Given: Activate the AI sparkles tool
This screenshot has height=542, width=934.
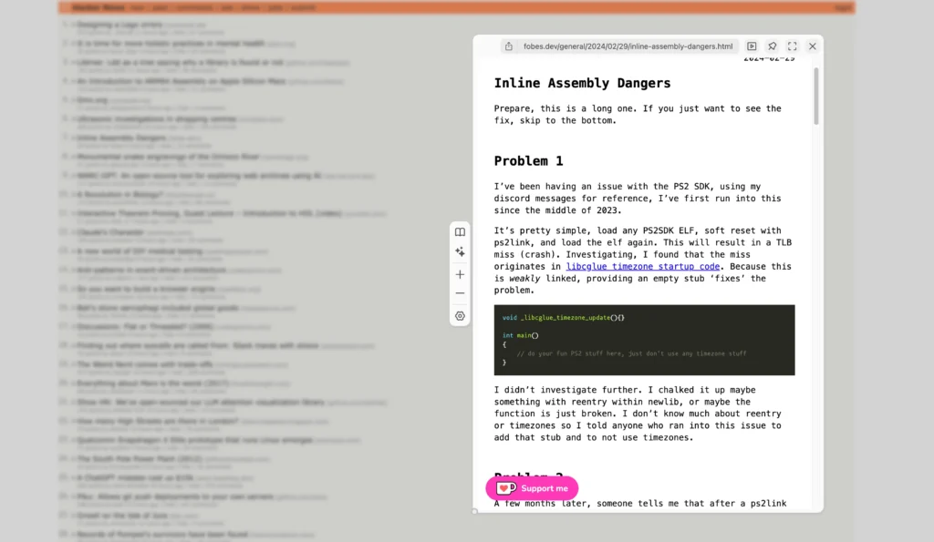Looking at the screenshot, I should tap(460, 251).
